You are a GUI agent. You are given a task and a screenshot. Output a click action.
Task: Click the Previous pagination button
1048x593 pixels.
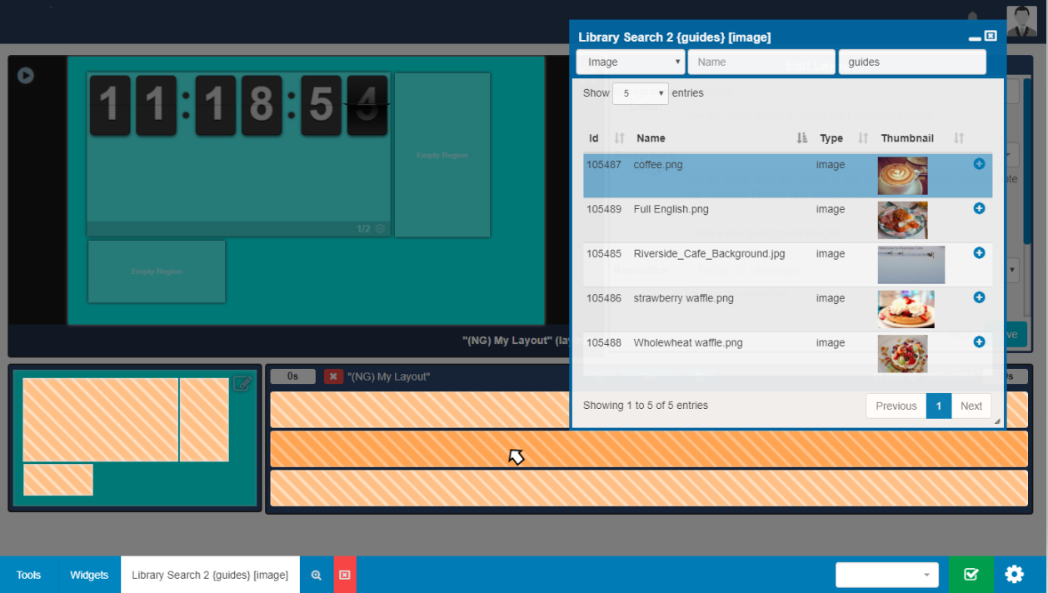click(896, 406)
